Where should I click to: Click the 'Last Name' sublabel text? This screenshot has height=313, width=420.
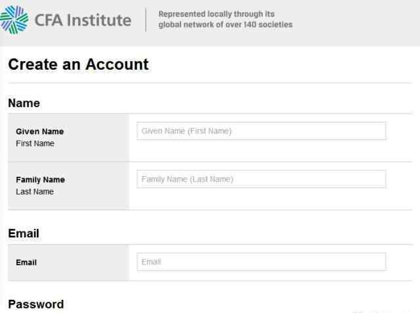coord(35,191)
